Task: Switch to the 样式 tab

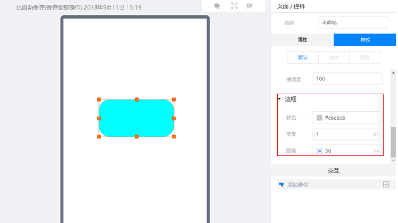Action: click(365, 39)
